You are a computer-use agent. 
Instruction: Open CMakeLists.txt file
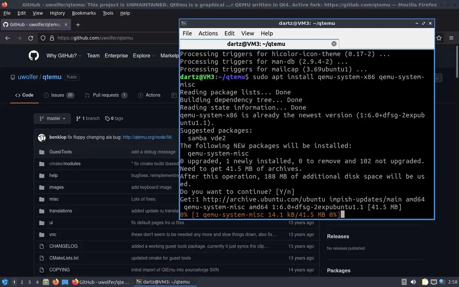[x=64, y=258]
